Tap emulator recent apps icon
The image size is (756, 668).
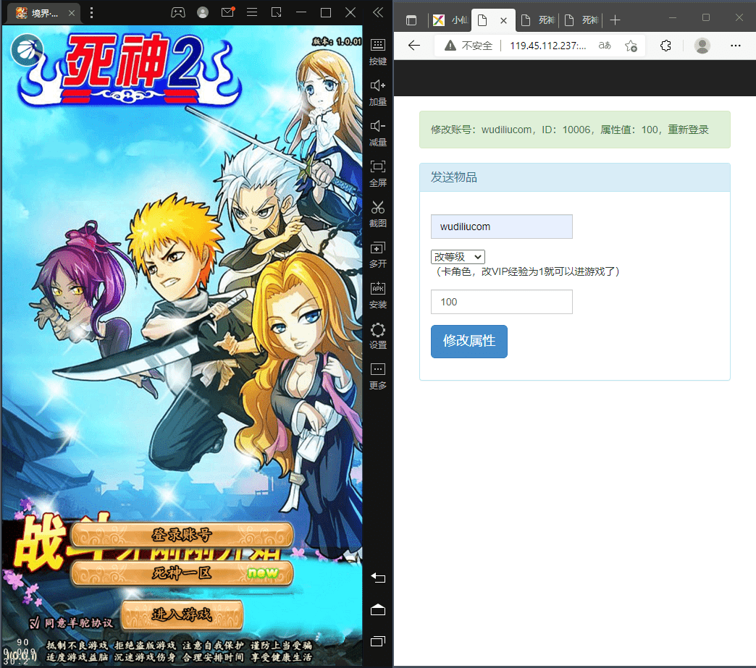click(377, 641)
